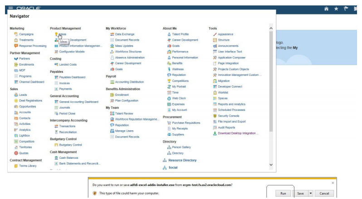Screen dimensions: 362x199
Task: Open the Opportunities link
Action: pos(28,107)
